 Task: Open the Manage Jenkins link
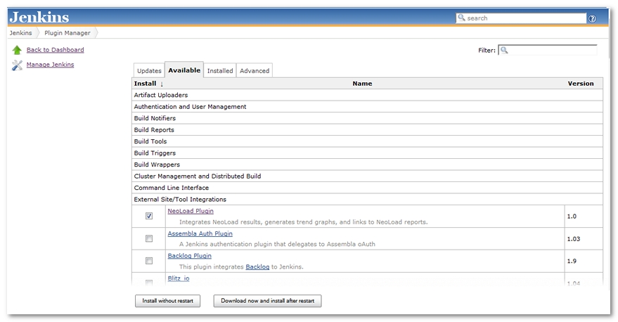(x=50, y=65)
